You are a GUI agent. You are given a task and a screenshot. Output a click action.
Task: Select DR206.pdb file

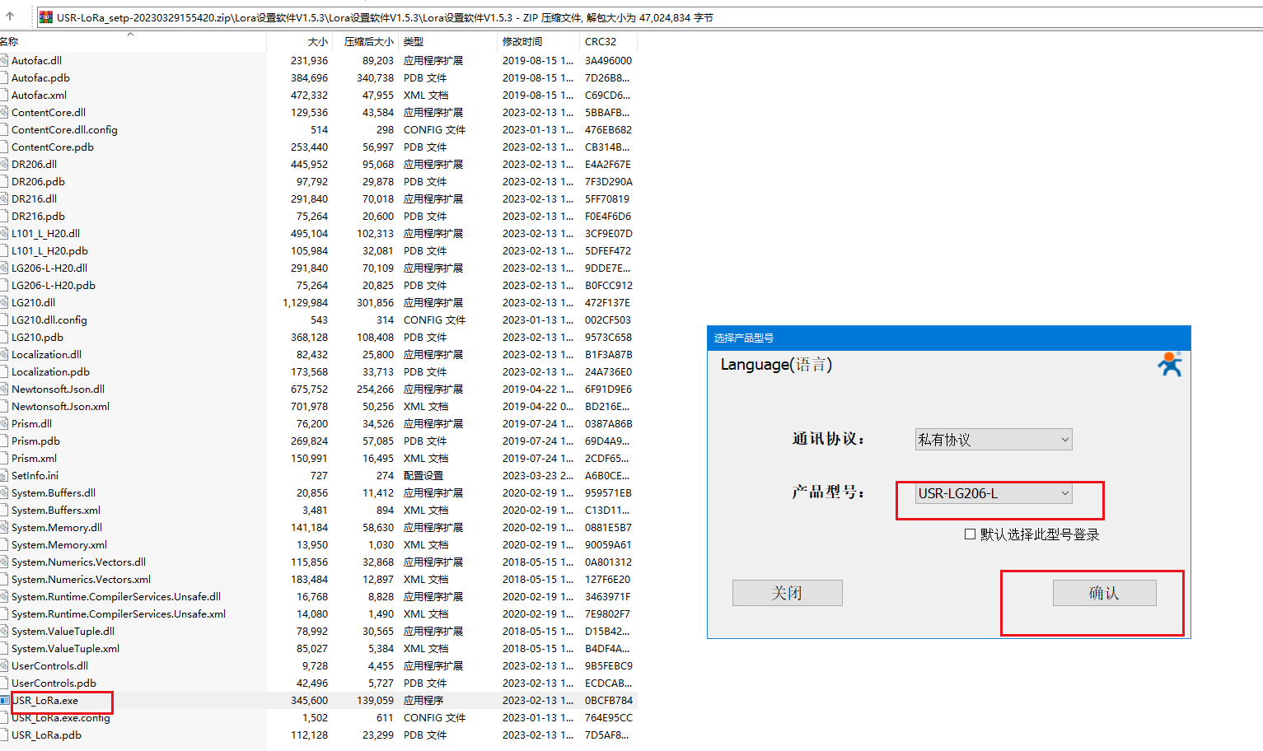coord(38,182)
